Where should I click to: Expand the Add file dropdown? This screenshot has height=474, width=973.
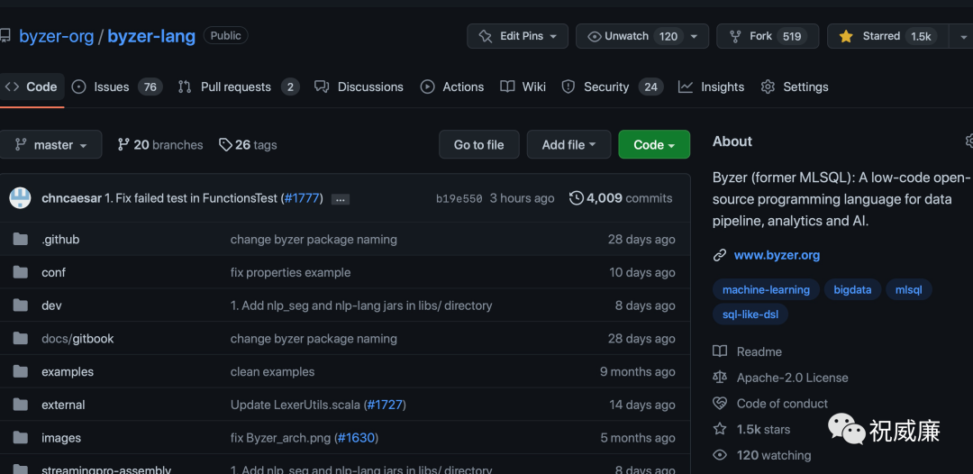point(569,145)
